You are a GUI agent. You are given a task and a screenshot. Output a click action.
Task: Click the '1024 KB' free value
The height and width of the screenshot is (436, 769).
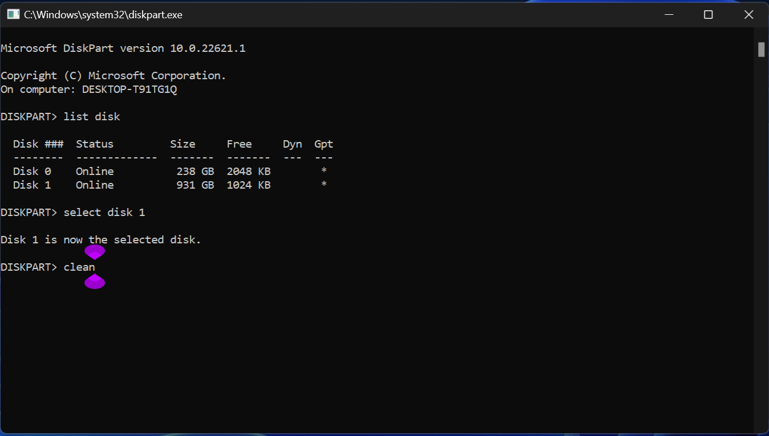pyautogui.click(x=249, y=185)
